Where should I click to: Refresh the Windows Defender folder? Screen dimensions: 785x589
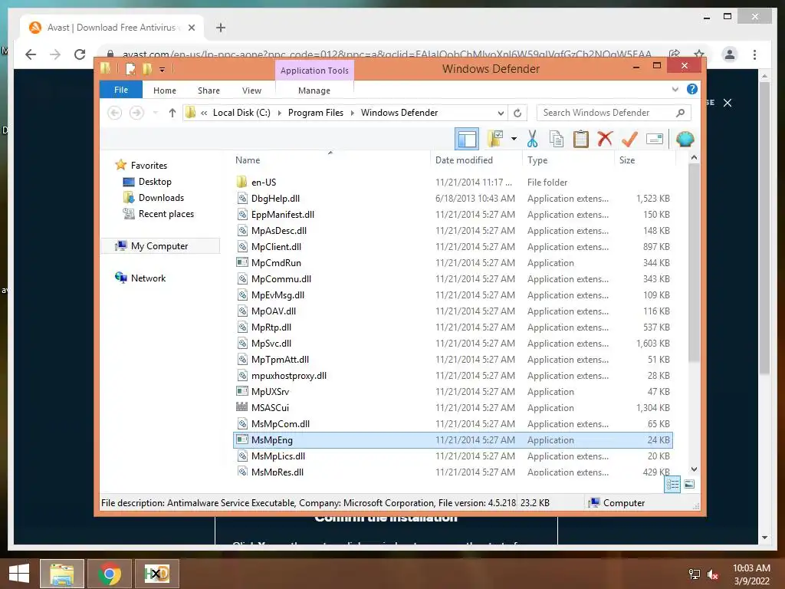pyautogui.click(x=517, y=113)
